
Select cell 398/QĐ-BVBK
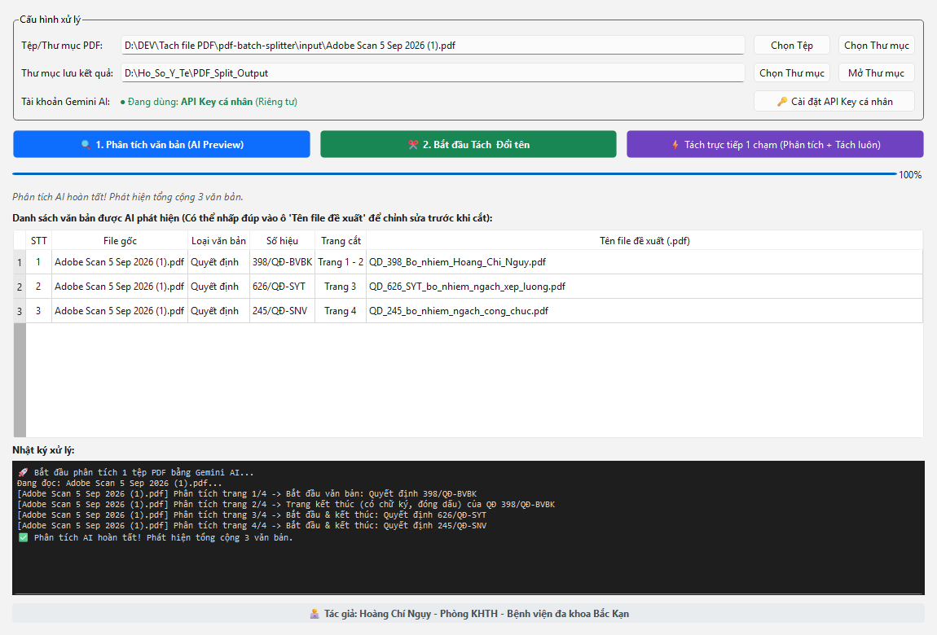282,262
